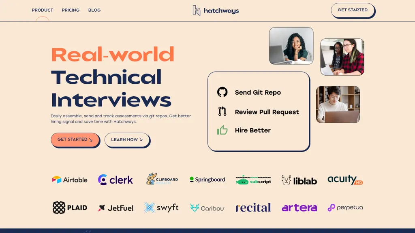
Task: Click the paragraph starting Easily assemble
Action: pos(121,119)
